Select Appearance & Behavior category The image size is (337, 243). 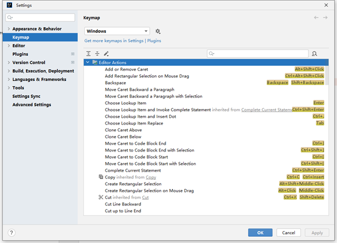pyautogui.click(x=37, y=29)
